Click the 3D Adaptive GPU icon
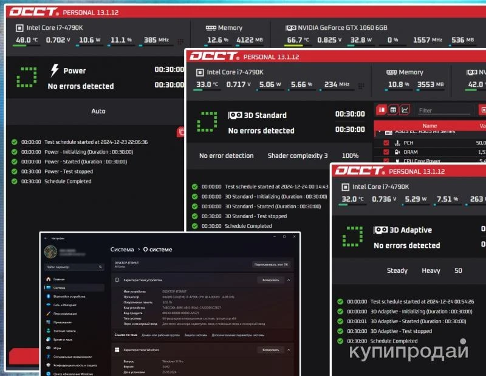486x376 pixels. [381, 230]
